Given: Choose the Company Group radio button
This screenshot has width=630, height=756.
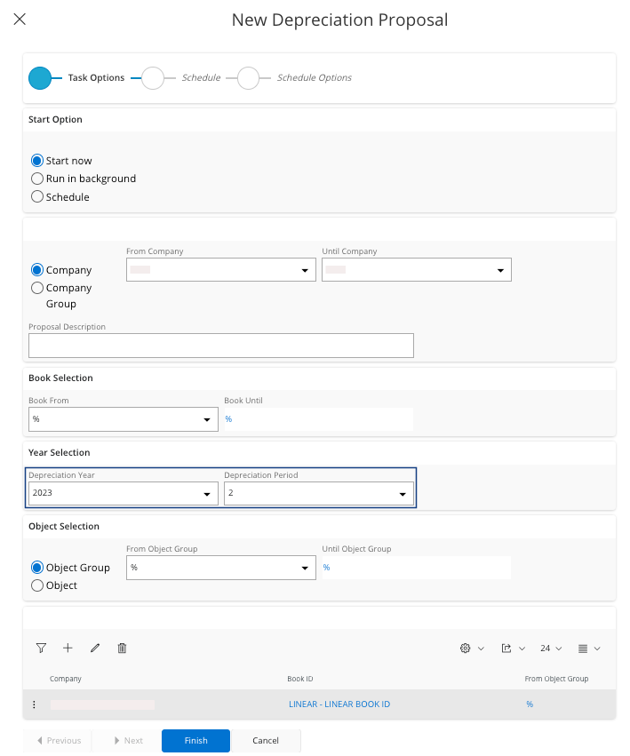Looking at the screenshot, I should point(37,288).
